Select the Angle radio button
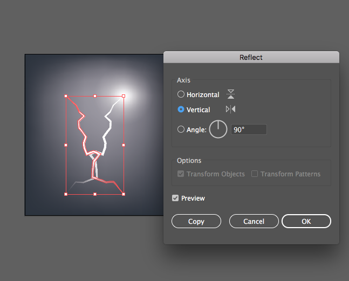The image size is (349, 281). click(x=181, y=129)
